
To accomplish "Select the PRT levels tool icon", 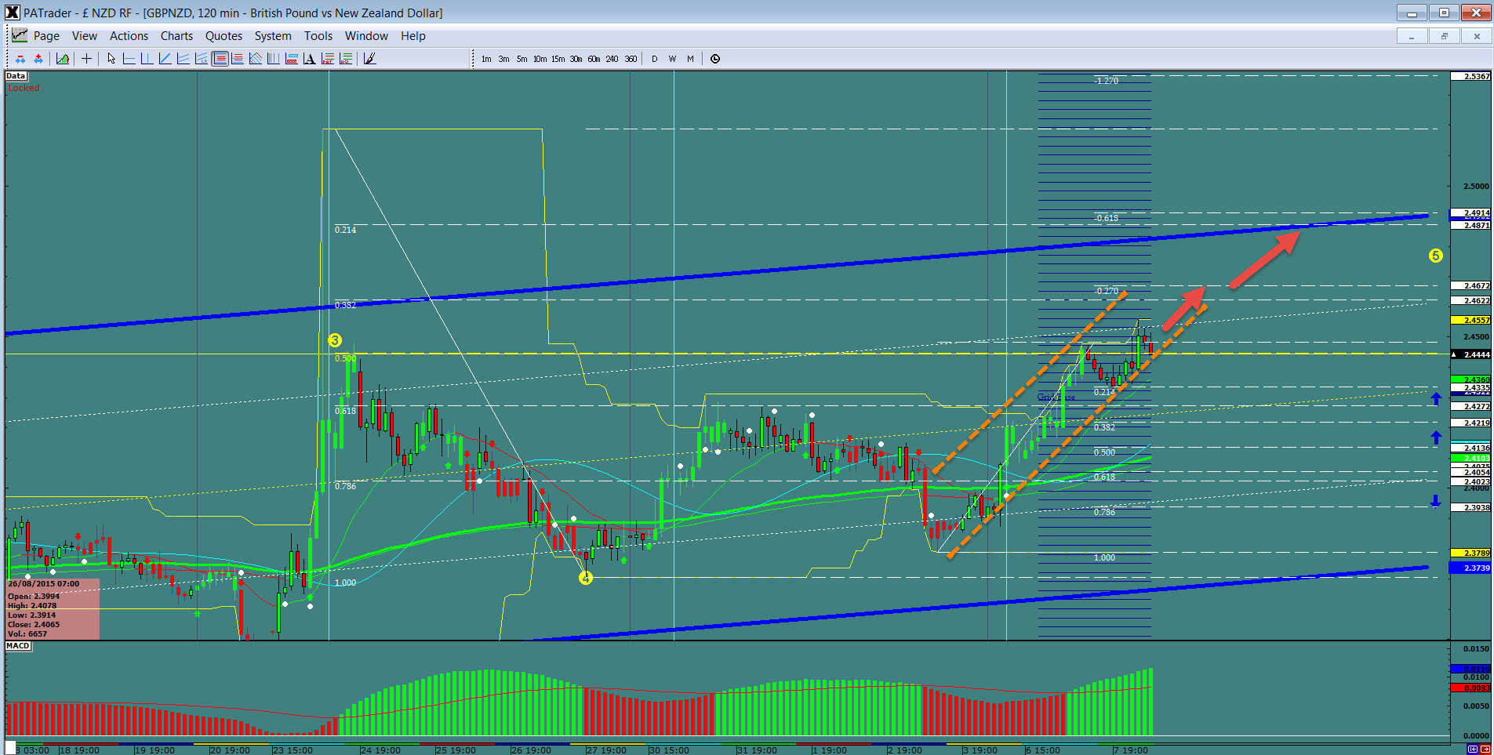I will pos(328,59).
